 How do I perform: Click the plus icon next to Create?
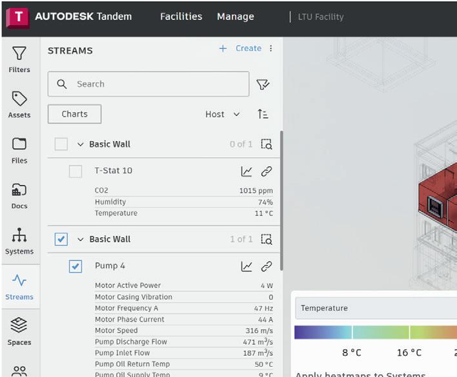tap(223, 48)
